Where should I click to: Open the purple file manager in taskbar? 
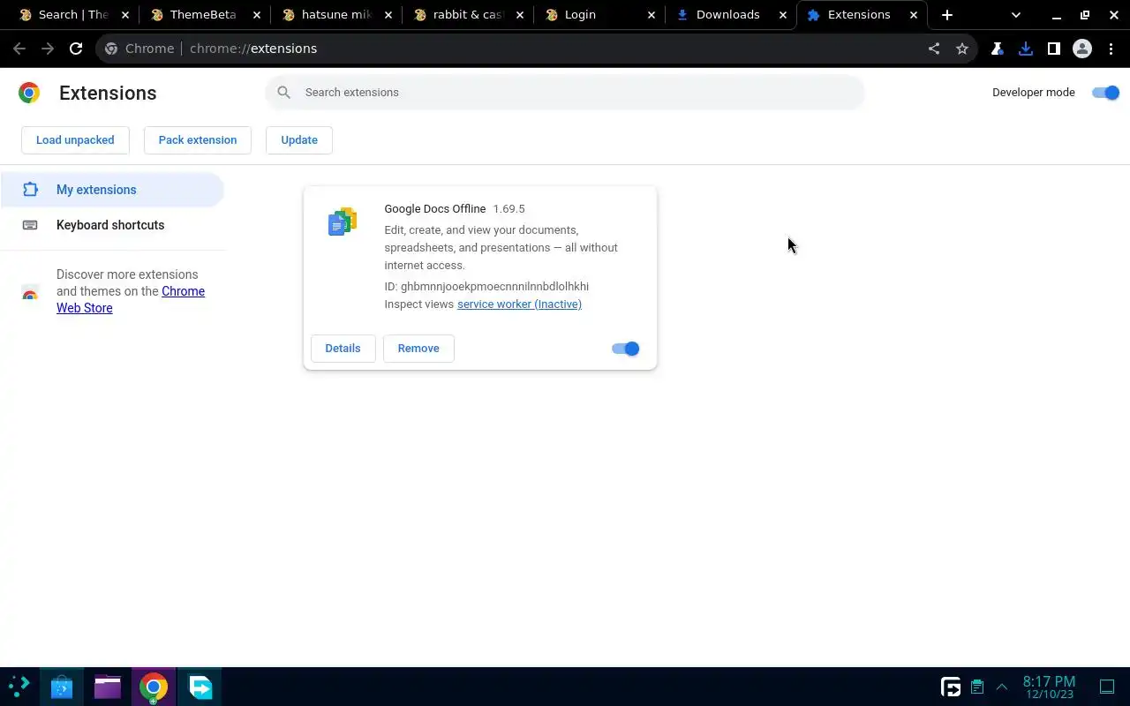(x=108, y=687)
